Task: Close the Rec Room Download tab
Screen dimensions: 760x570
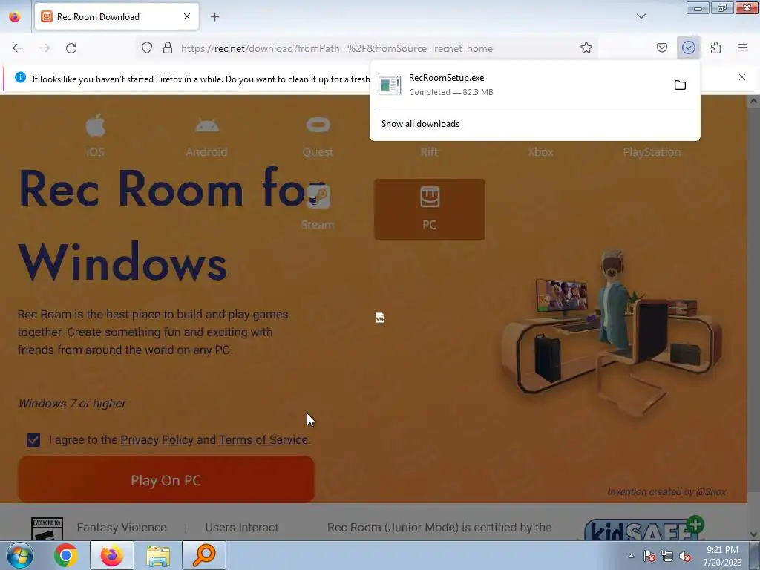Action: [x=186, y=16]
